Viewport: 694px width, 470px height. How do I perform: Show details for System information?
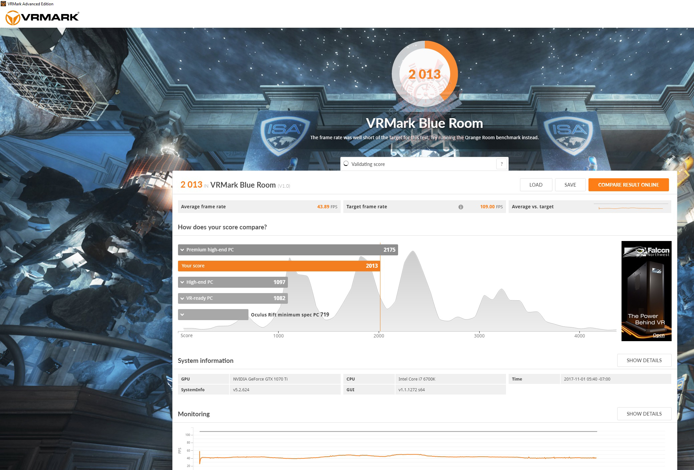[x=644, y=360]
